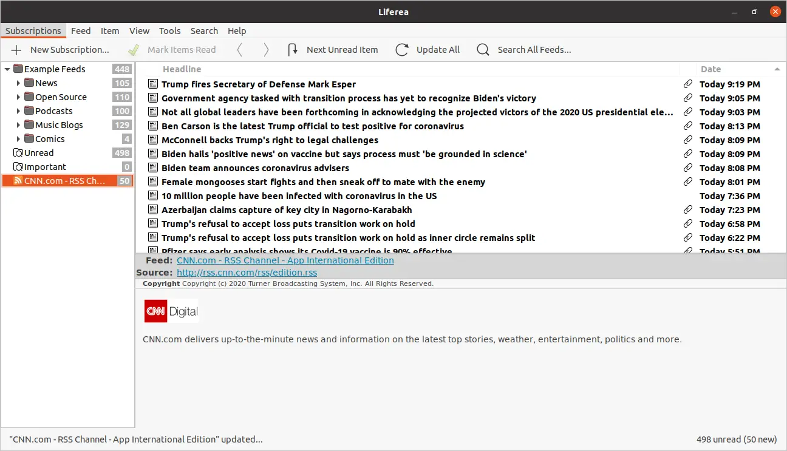Open the Subscriptions menu
The height and width of the screenshot is (451, 787).
coord(33,31)
